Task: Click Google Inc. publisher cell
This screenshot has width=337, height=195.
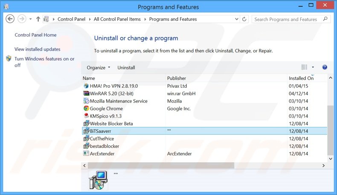Action: tap(179, 109)
